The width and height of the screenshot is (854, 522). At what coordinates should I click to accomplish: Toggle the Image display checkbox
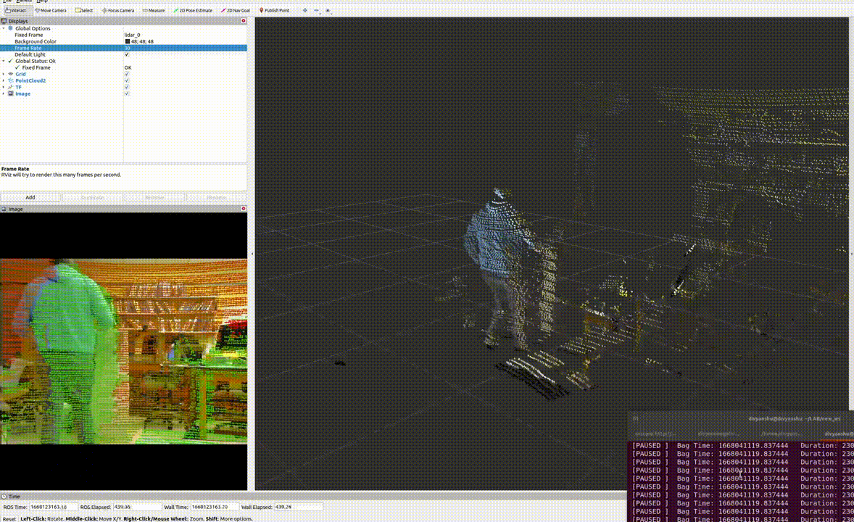tap(127, 94)
